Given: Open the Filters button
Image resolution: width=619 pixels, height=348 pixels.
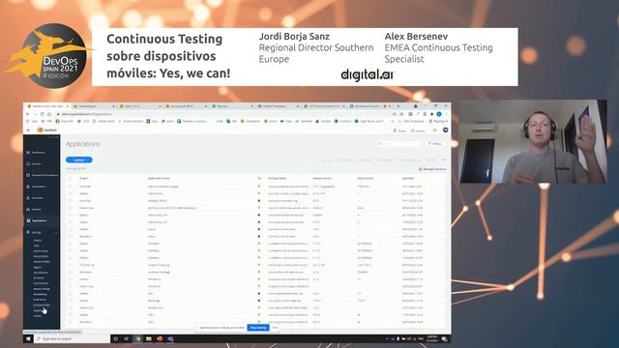Looking at the screenshot, I should [435, 144].
